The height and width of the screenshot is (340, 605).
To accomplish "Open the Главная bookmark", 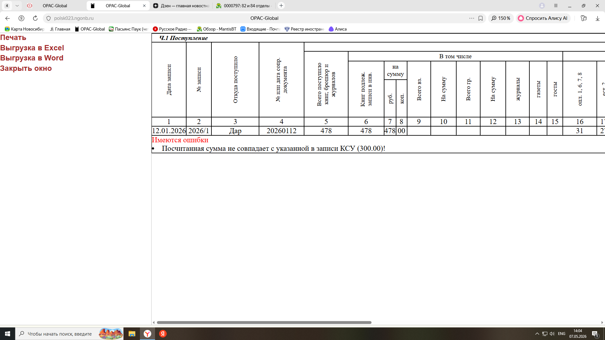I will click(x=60, y=29).
